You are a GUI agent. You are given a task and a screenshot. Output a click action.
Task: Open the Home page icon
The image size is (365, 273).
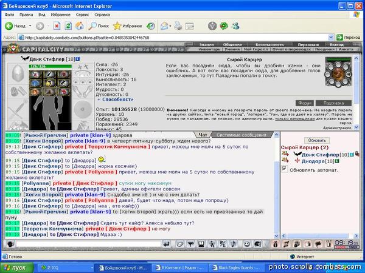pyautogui.click(x=79, y=26)
